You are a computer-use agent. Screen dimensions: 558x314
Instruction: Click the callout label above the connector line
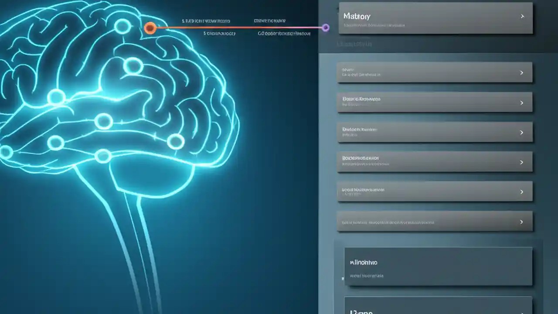(x=206, y=20)
